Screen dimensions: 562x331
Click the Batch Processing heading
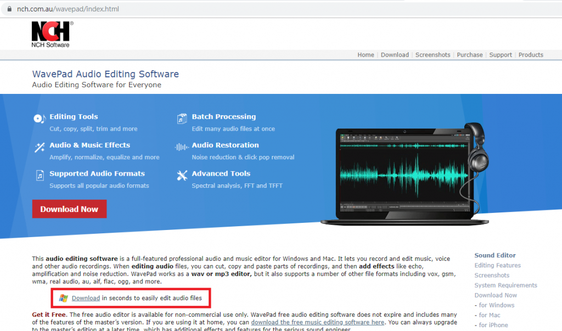point(224,116)
